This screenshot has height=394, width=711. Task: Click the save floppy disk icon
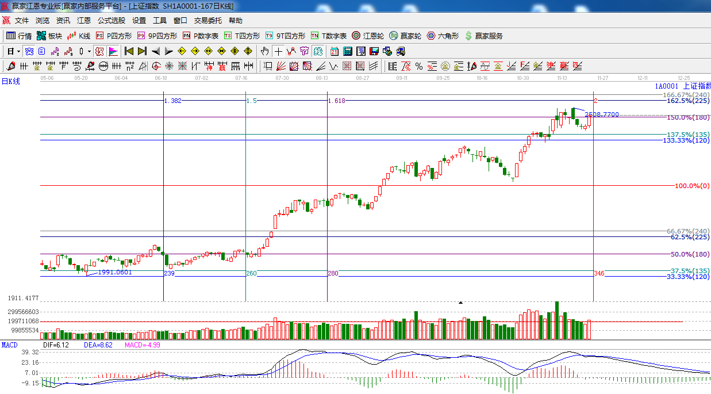(x=374, y=51)
